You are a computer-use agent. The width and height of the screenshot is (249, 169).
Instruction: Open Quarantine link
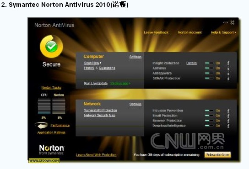tap(107, 68)
